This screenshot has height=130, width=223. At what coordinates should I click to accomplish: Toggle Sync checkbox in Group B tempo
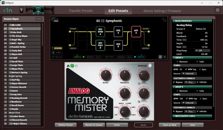tap(200, 98)
